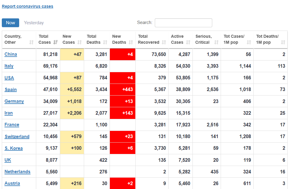Viewport: 291px width, 189px height.
Task: Switch to the Now tab
Action: (10, 23)
